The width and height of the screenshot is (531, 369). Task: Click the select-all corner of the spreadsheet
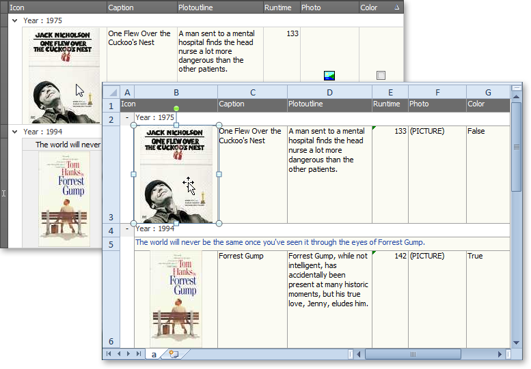(x=111, y=92)
